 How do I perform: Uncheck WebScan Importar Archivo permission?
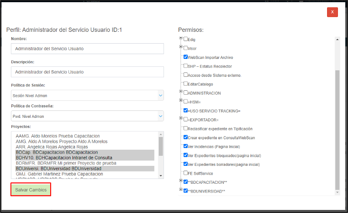tap(186, 57)
